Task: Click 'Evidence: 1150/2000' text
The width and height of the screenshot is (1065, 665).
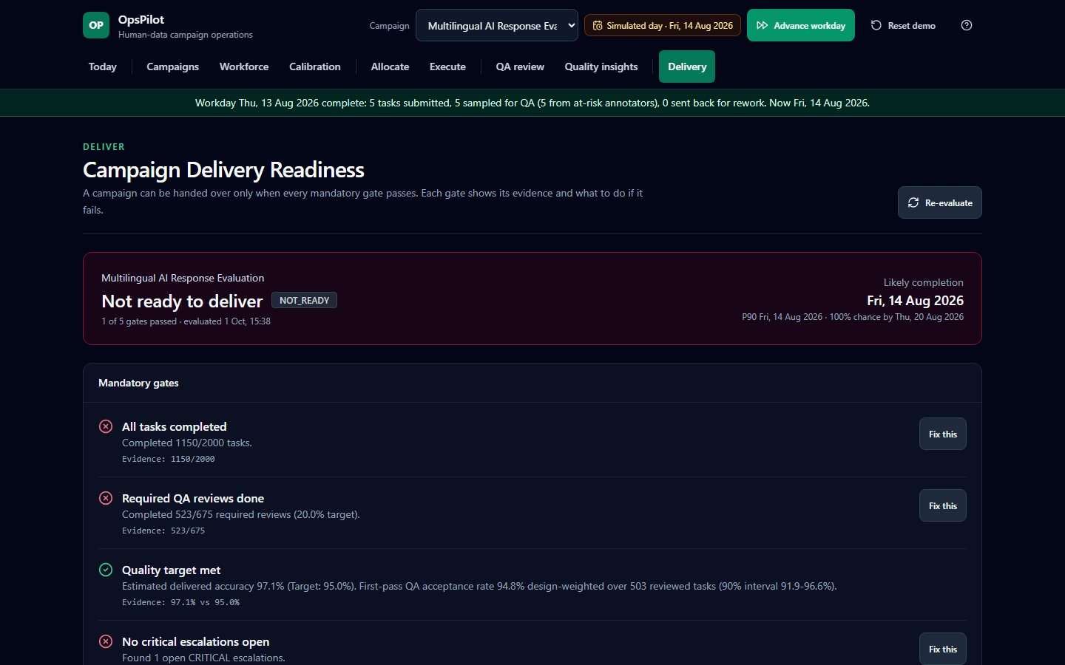Action: coord(169,459)
